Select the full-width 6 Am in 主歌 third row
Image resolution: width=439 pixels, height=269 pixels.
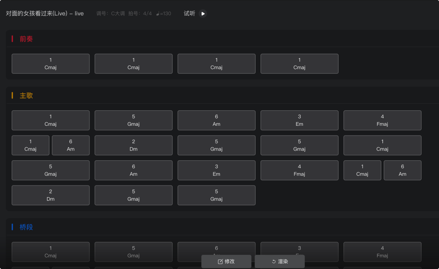(134, 170)
